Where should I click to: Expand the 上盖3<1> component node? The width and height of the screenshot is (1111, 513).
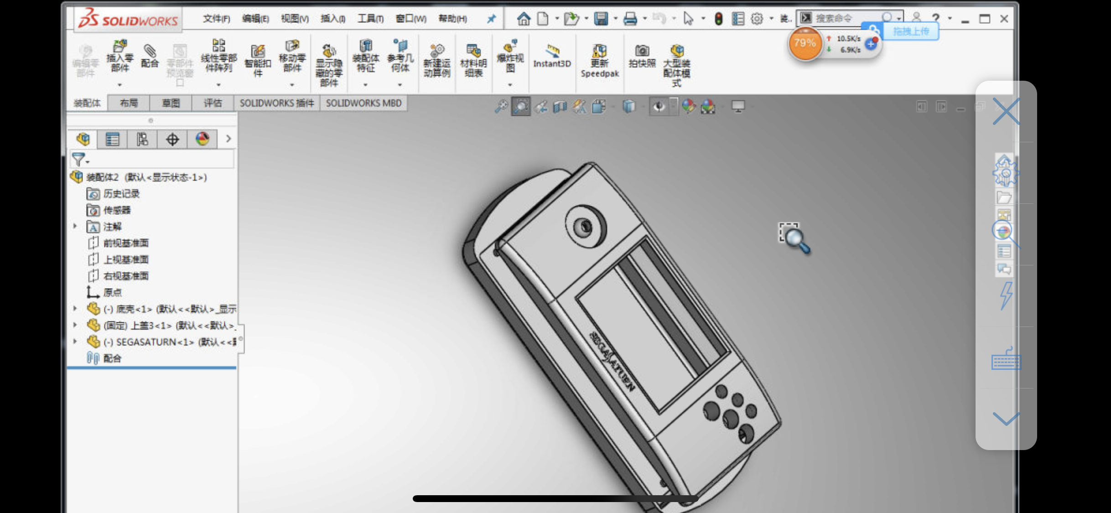click(x=75, y=325)
